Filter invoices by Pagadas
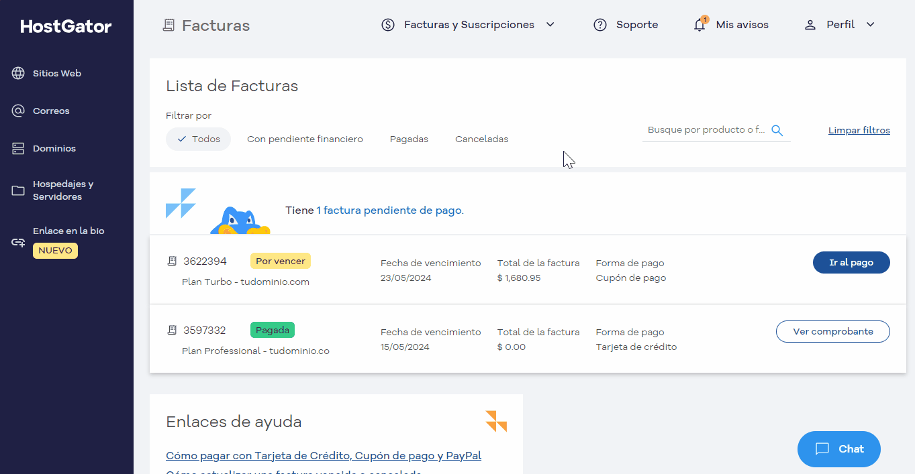915x474 pixels. [x=409, y=139]
